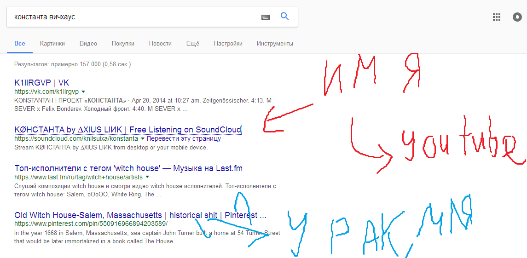The height and width of the screenshot is (258, 527).
Task: Open the Ещё menu
Action: point(192,43)
